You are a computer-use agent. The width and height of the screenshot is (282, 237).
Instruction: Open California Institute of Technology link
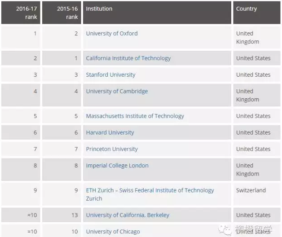[x=128, y=58]
